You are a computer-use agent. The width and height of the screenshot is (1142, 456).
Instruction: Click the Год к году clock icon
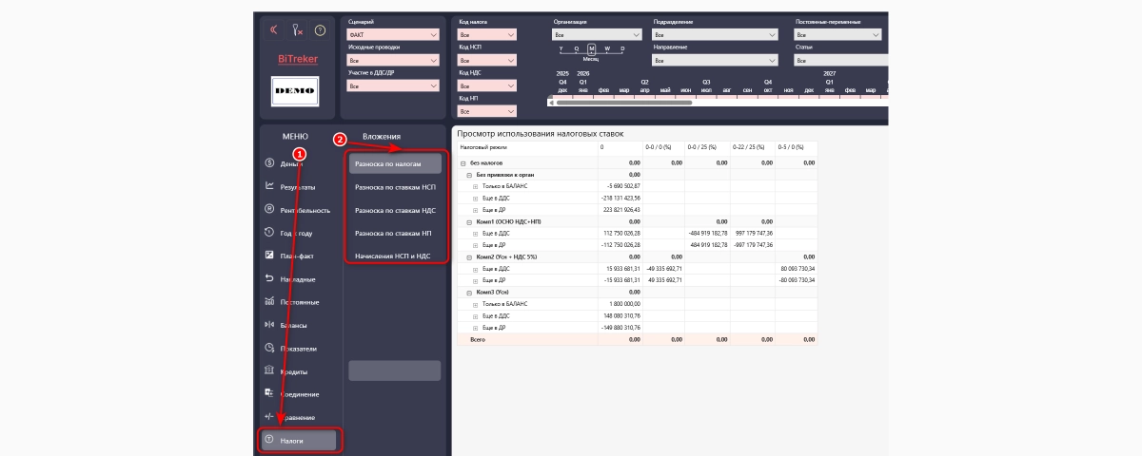(270, 233)
